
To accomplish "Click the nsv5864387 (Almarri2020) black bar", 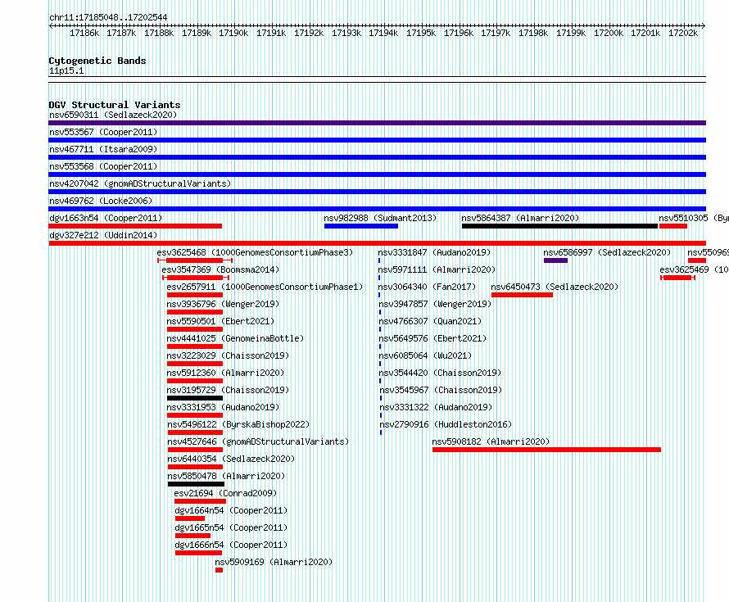I will tap(559, 226).
